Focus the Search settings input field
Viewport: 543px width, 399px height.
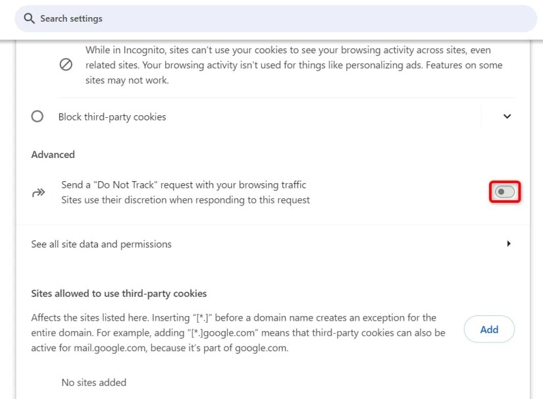263,18
